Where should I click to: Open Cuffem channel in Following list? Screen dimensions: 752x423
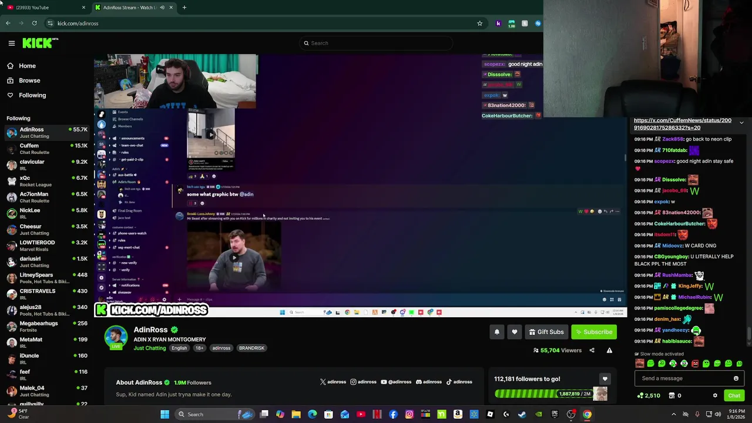(x=46, y=149)
